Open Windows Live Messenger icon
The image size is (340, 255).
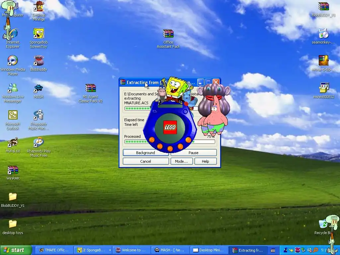pyautogui.click(x=13, y=93)
